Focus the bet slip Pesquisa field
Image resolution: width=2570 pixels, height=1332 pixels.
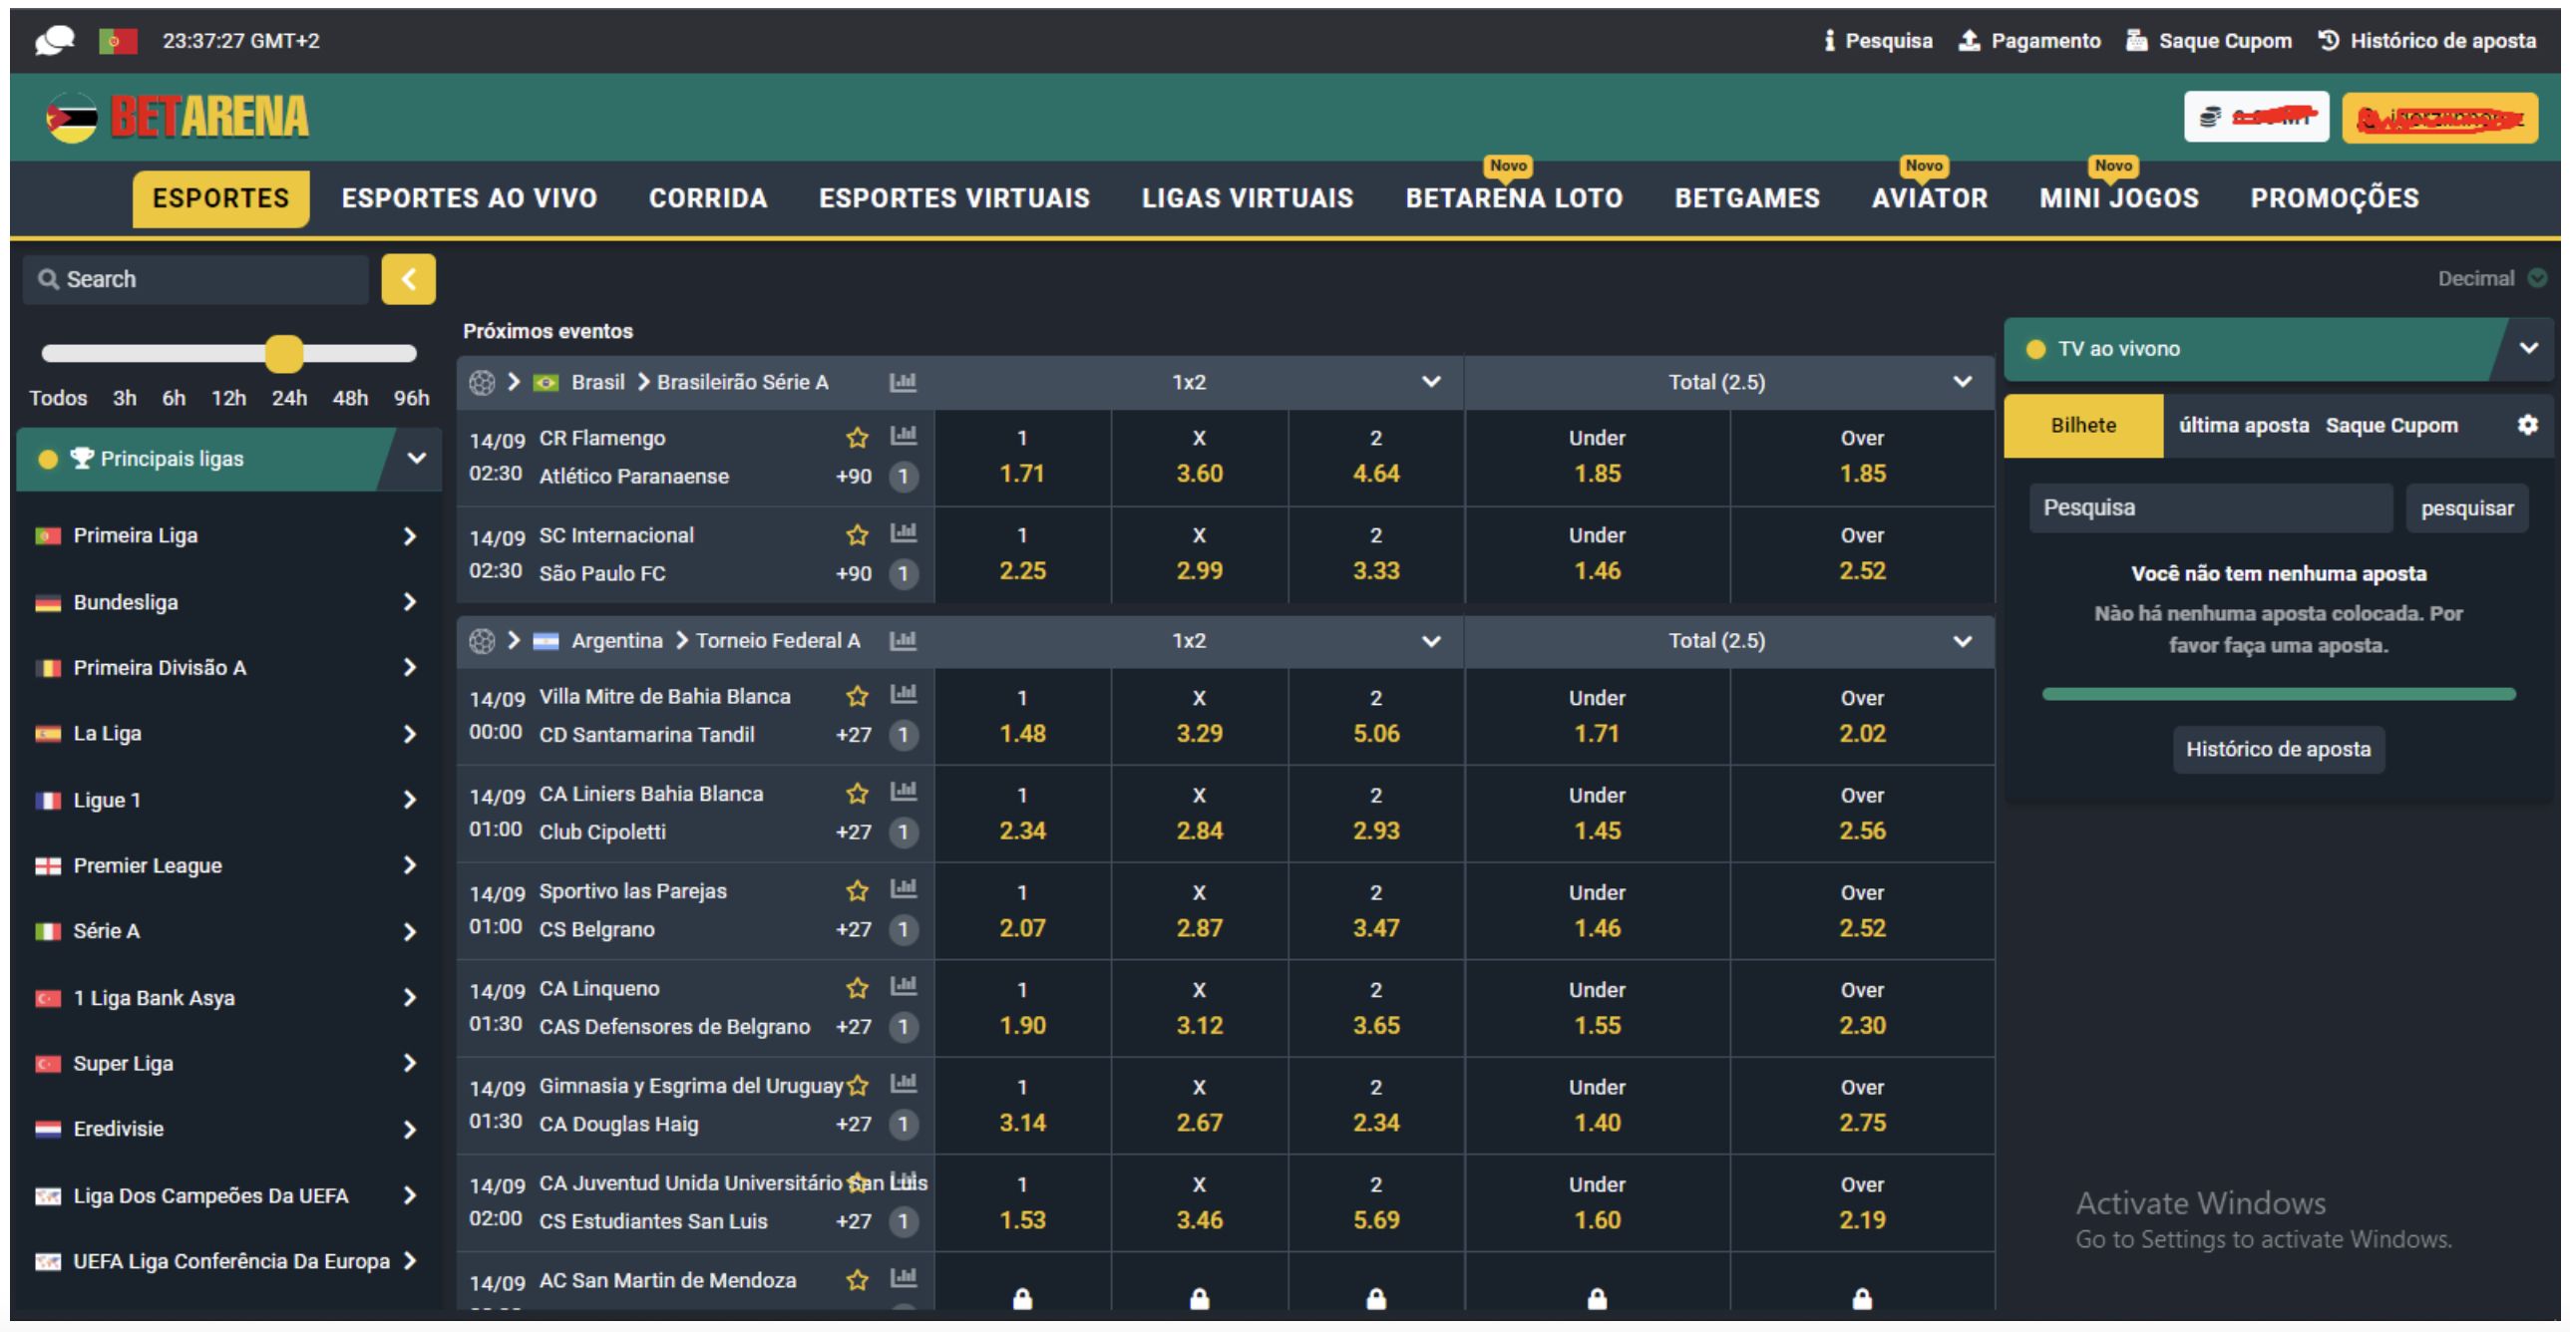click(2211, 508)
